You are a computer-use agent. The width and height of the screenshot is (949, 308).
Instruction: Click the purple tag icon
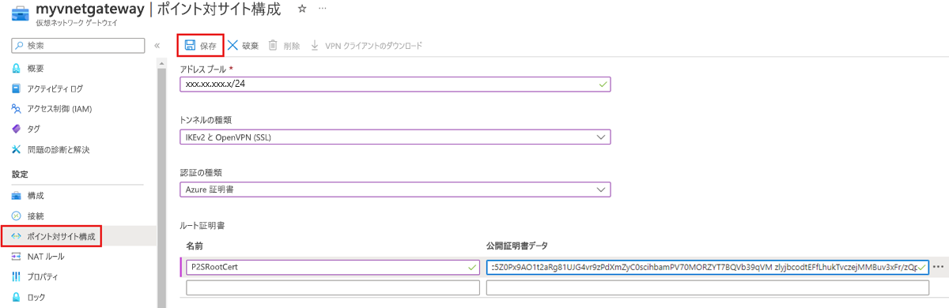pos(16,129)
